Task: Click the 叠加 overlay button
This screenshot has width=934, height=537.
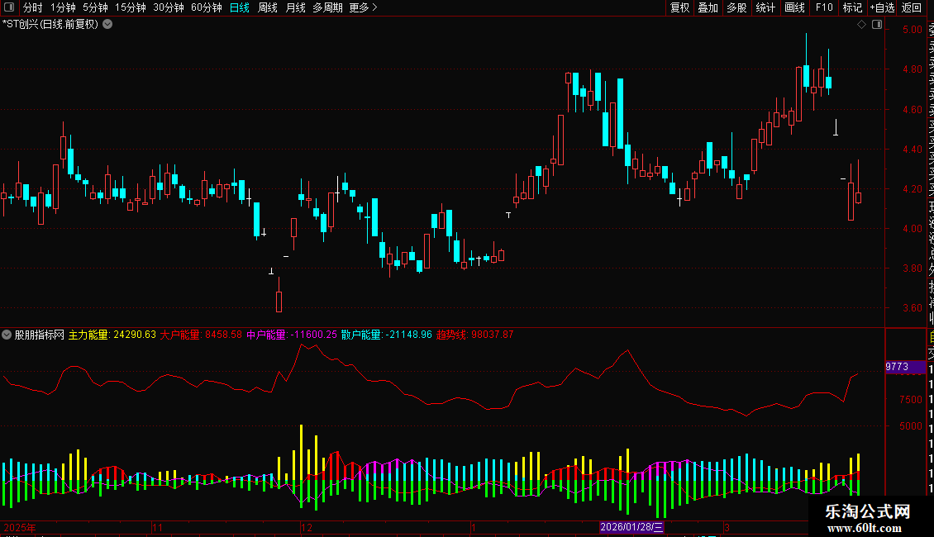Action: [708, 7]
